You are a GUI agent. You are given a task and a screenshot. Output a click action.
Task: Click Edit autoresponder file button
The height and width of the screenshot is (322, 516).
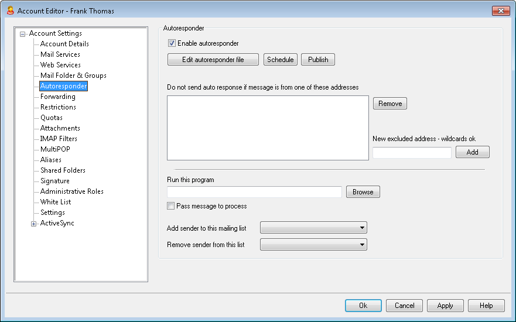point(213,60)
